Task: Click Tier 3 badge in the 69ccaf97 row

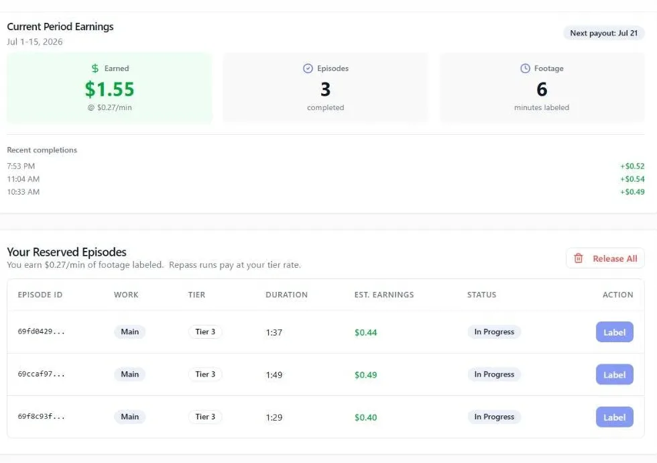Action: [x=205, y=374]
